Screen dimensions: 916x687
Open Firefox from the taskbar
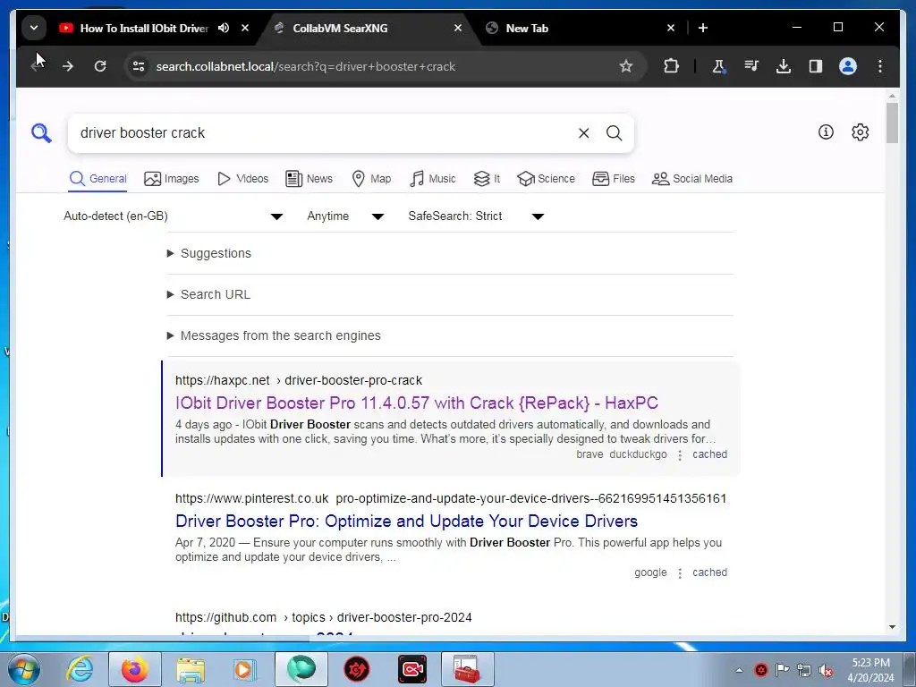click(134, 669)
